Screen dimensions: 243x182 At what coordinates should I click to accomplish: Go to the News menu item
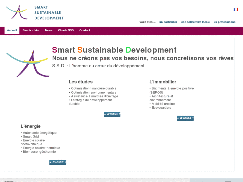[49, 30]
